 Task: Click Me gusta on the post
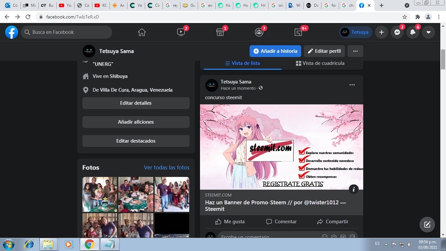pos(230,222)
